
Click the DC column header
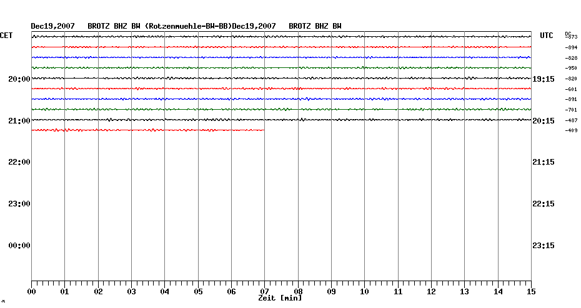coord(568,33)
